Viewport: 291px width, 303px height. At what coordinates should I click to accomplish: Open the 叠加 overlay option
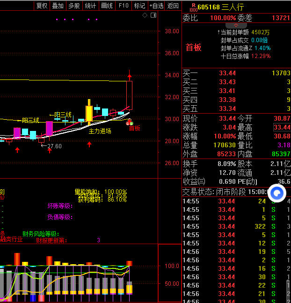coord(58,6)
